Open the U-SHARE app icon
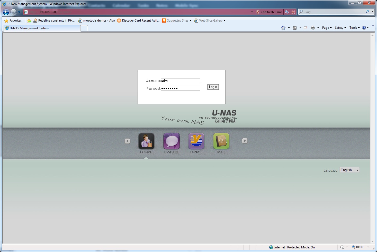Image resolution: width=377 pixels, height=252 pixels. 172,141
